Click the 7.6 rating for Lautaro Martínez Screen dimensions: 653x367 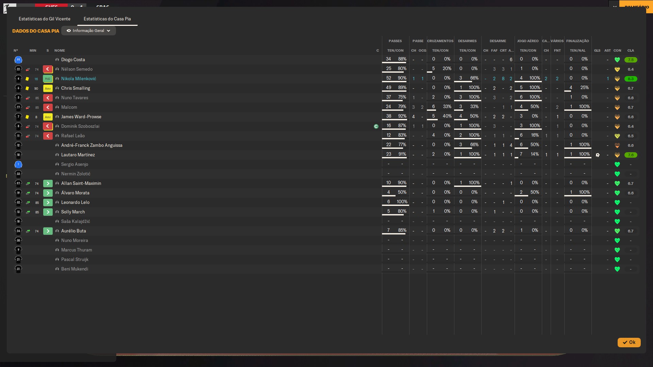pos(631,155)
